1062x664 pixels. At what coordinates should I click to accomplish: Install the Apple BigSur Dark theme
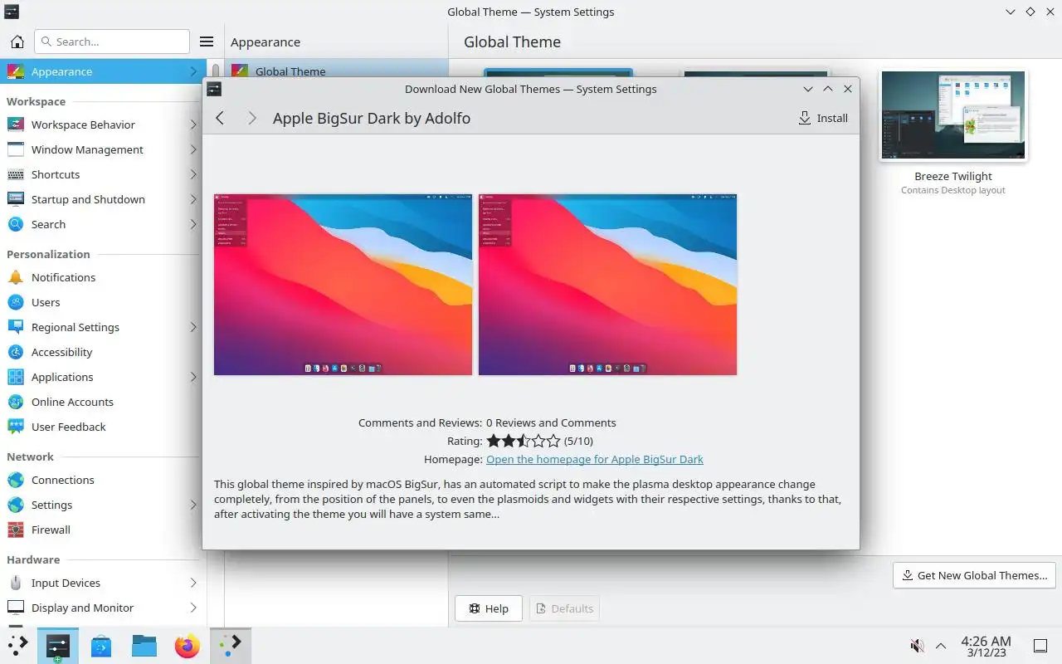pos(823,118)
